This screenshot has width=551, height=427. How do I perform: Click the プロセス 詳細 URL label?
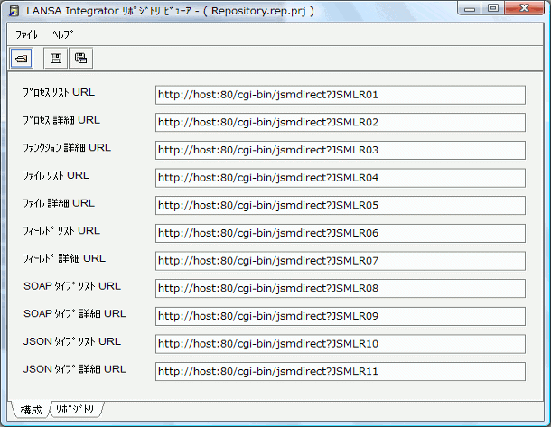click(x=61, y=120)
